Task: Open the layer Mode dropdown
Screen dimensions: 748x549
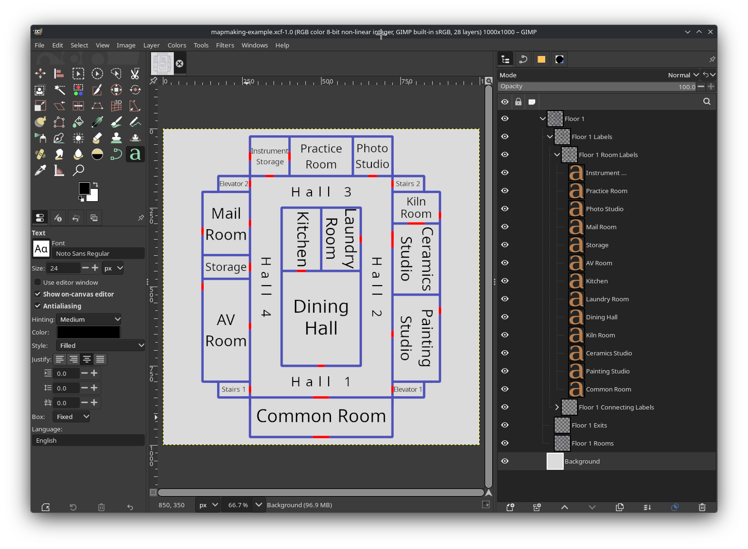Action: tap(683, 75)
